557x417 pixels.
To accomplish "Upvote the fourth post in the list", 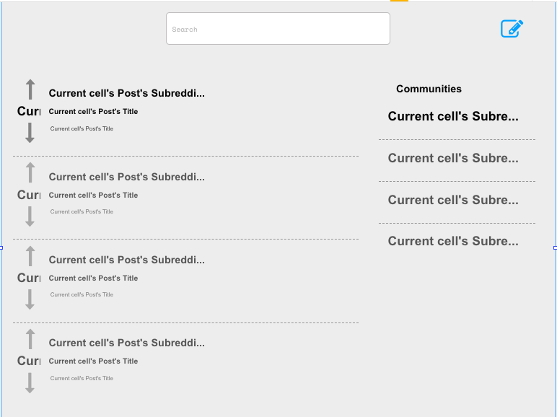I will 30,339.
